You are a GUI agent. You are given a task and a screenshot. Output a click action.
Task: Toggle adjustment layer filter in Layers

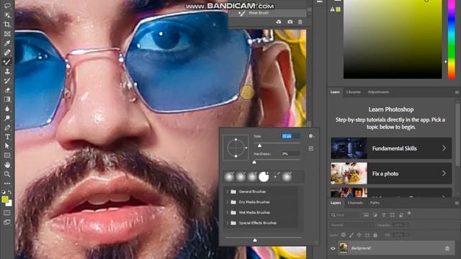pos(375,215)
